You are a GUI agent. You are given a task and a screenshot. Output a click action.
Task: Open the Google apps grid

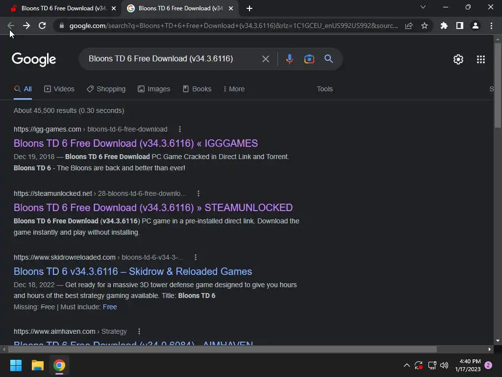[x=481, y=59]
